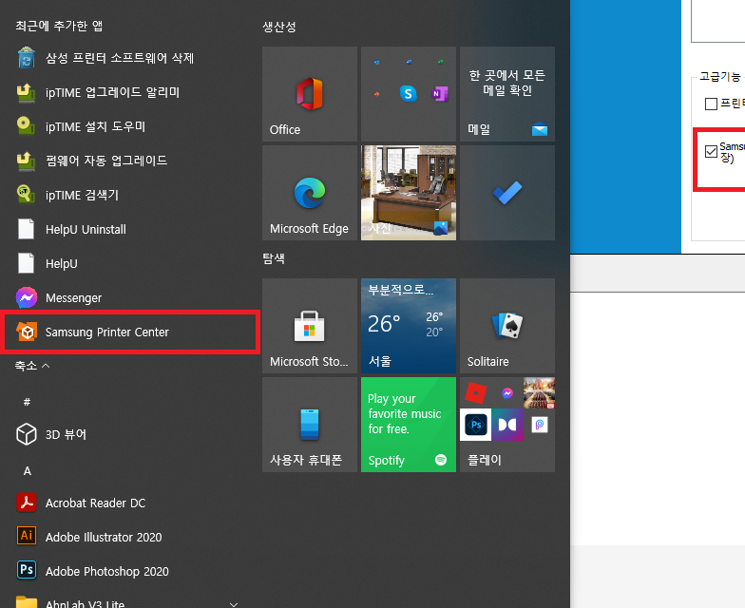The height and width of the screenshot is (608, 745).
Task: Open the To Do checkmark tile
Action: (507, 193)
